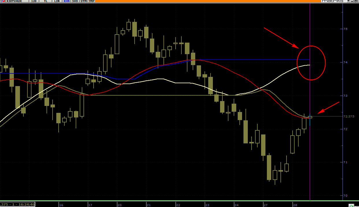This screenshot has width=359, height=207.
Task: Click the TMP template button
Action: [91, 1]
